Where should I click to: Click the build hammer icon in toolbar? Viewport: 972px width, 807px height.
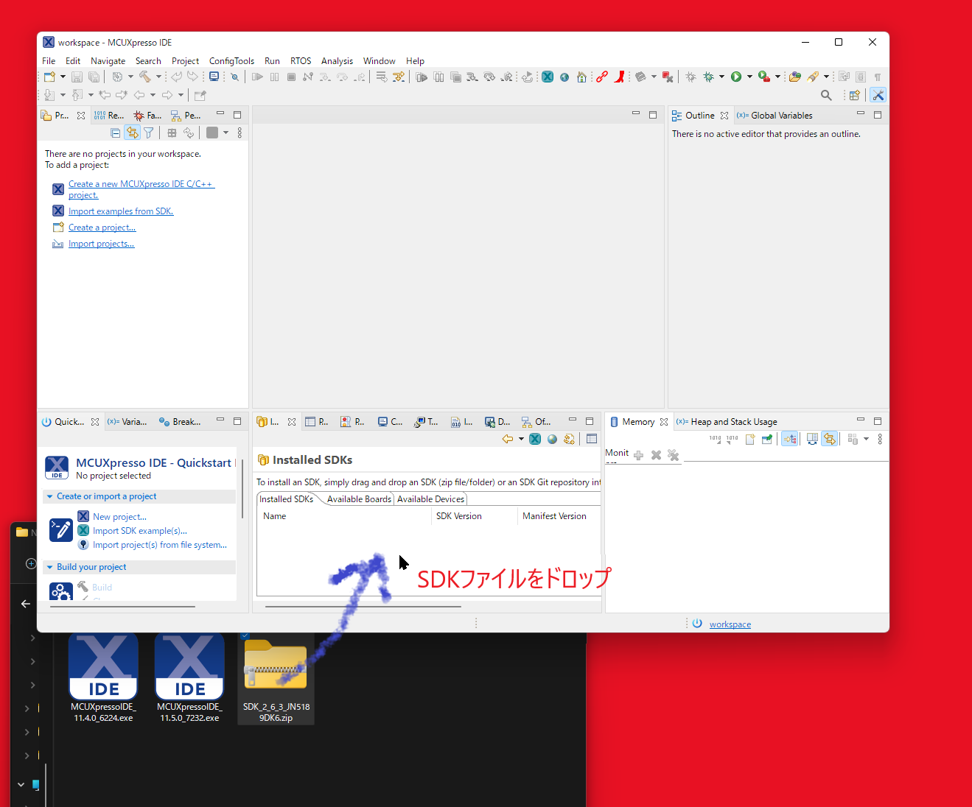point(145,77)
